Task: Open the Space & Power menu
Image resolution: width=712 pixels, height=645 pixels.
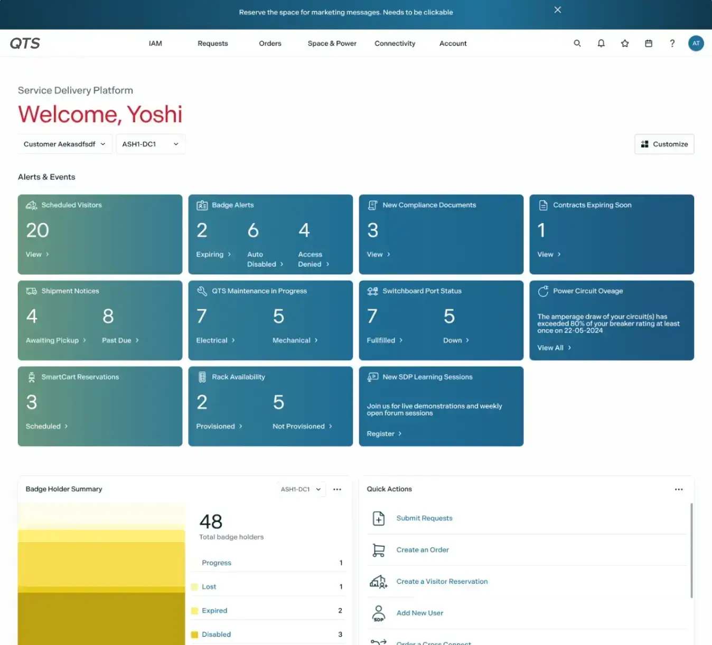Action: coord(332,43)
